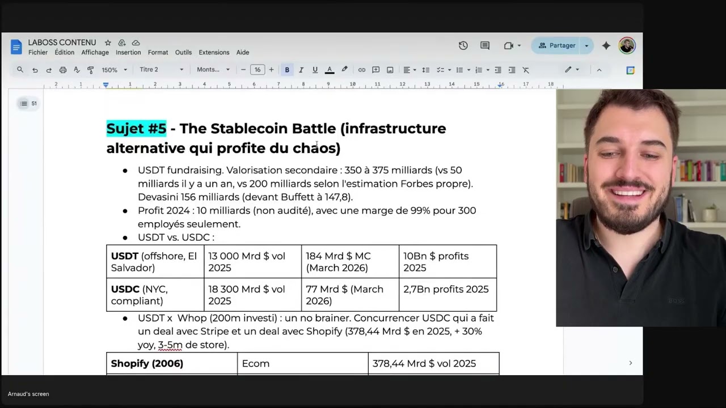Expand the share options arrow beside Partager
Image resolution: width=726 pixels, height=408 pixels.
586,46
